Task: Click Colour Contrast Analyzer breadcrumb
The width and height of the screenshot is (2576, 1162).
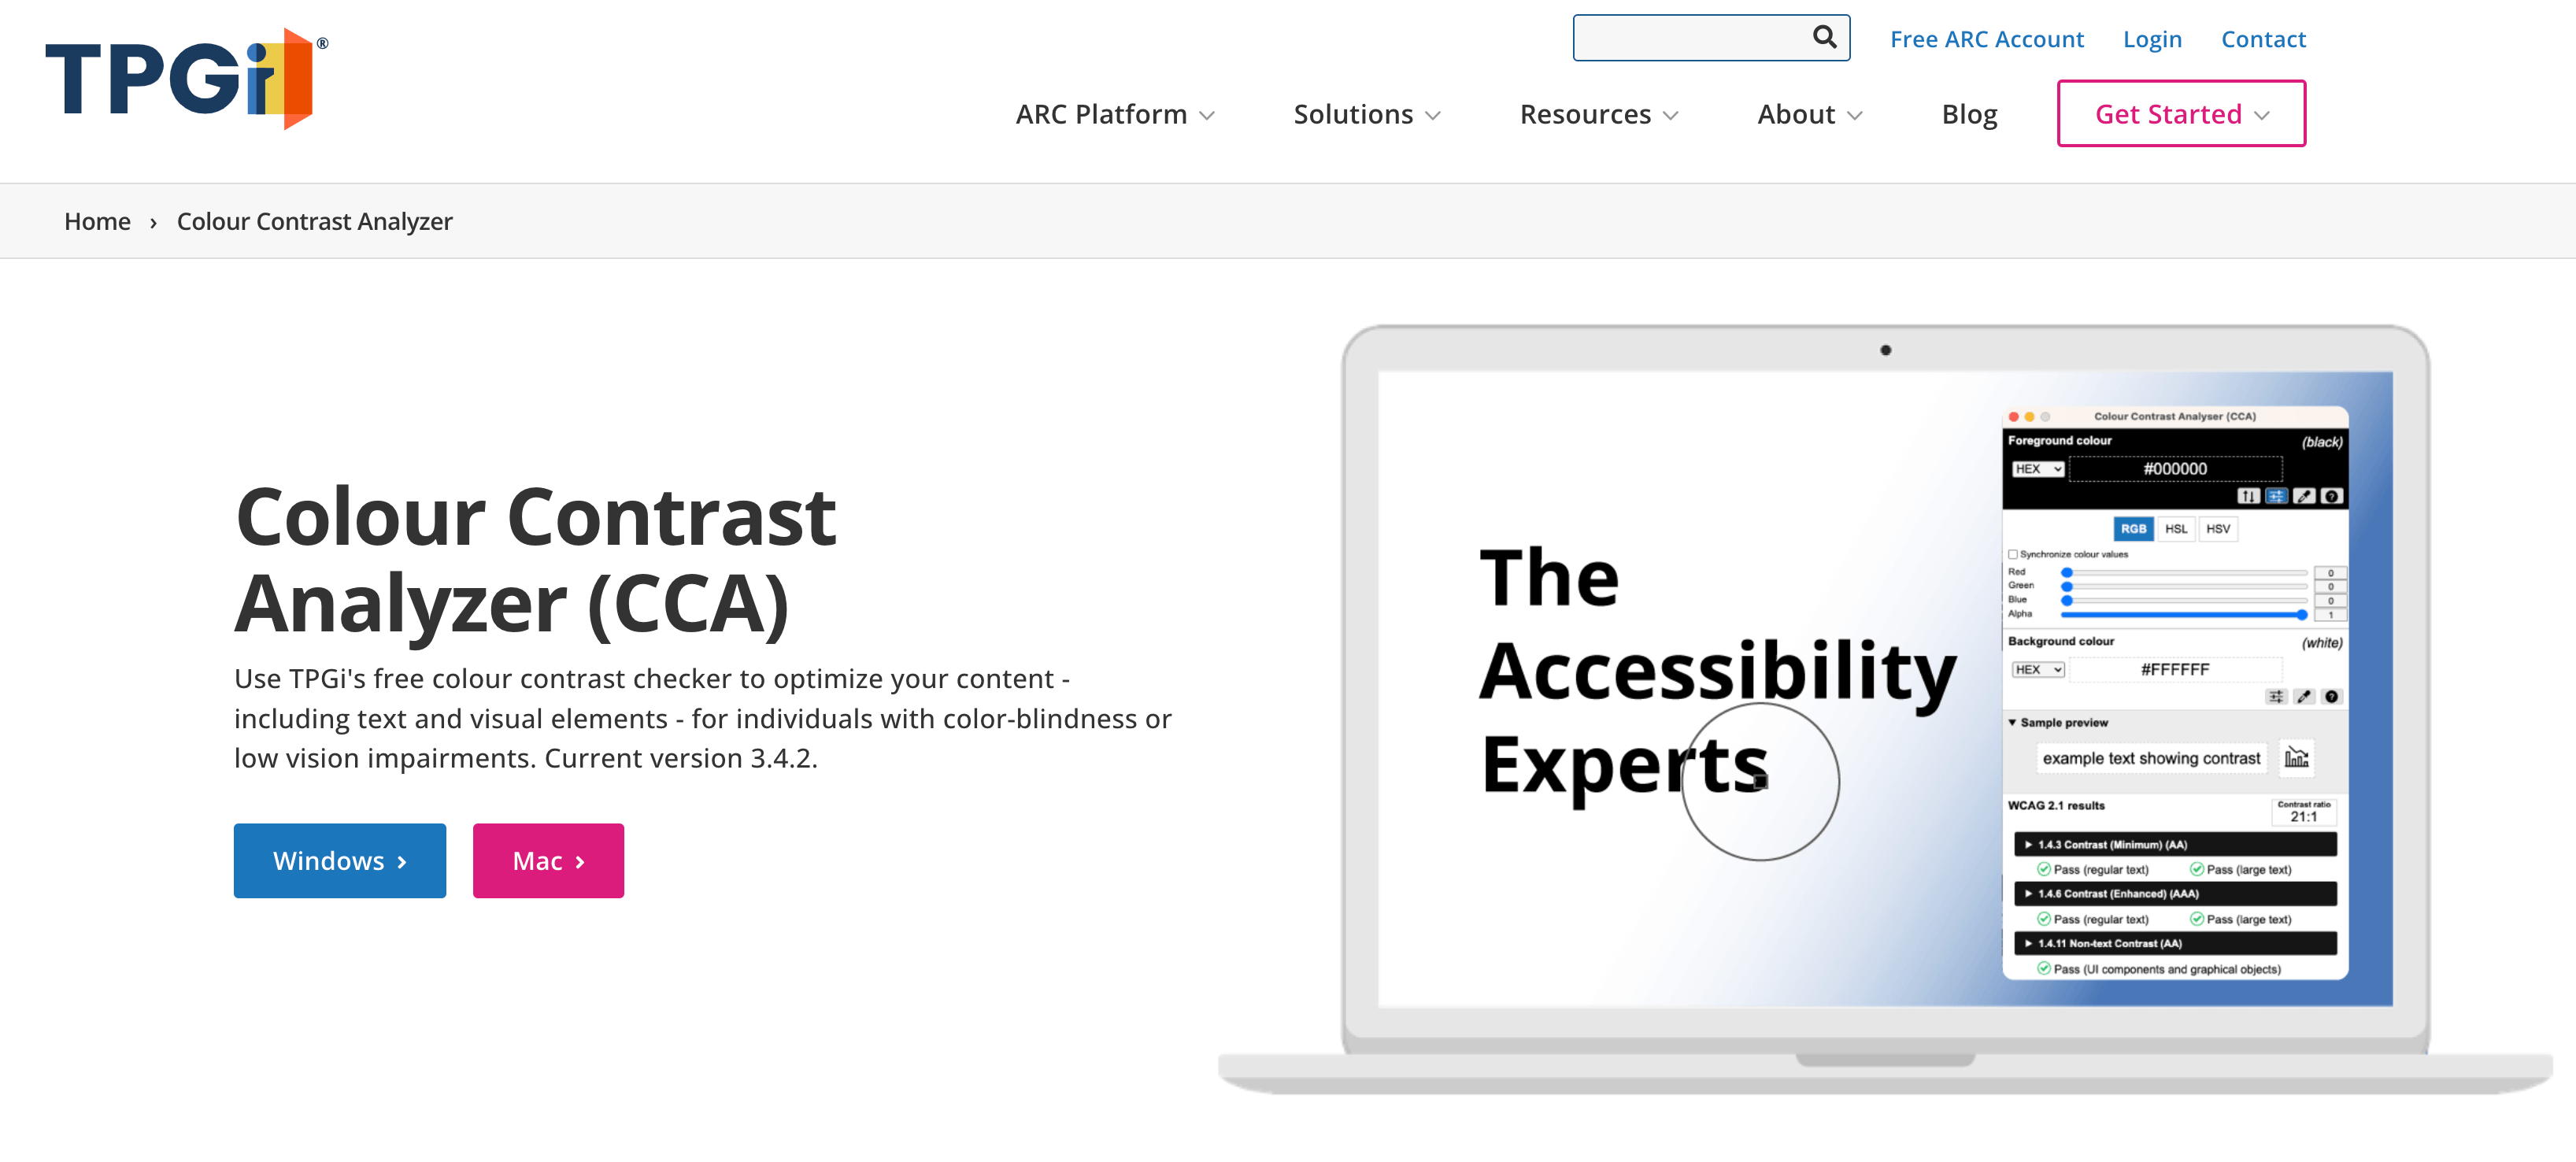Action: [x=315, y=221]
